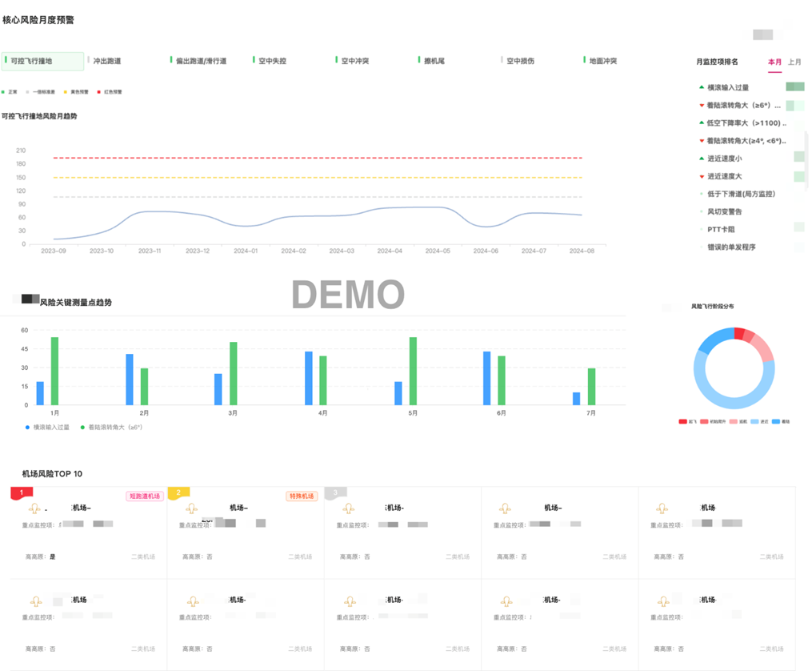This screenshot has height=671, width=812.
Task: Switch to the 上月 ranking tab
Action: (794, 62)
